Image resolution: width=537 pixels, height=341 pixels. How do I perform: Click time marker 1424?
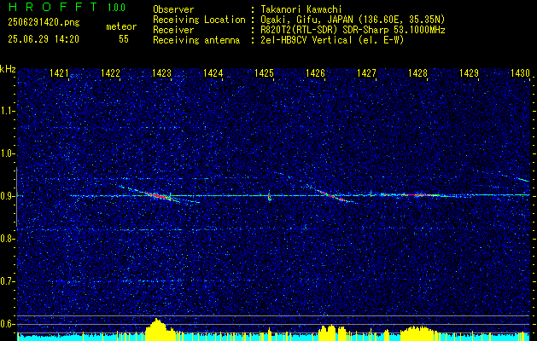click(x=213, y=72)
